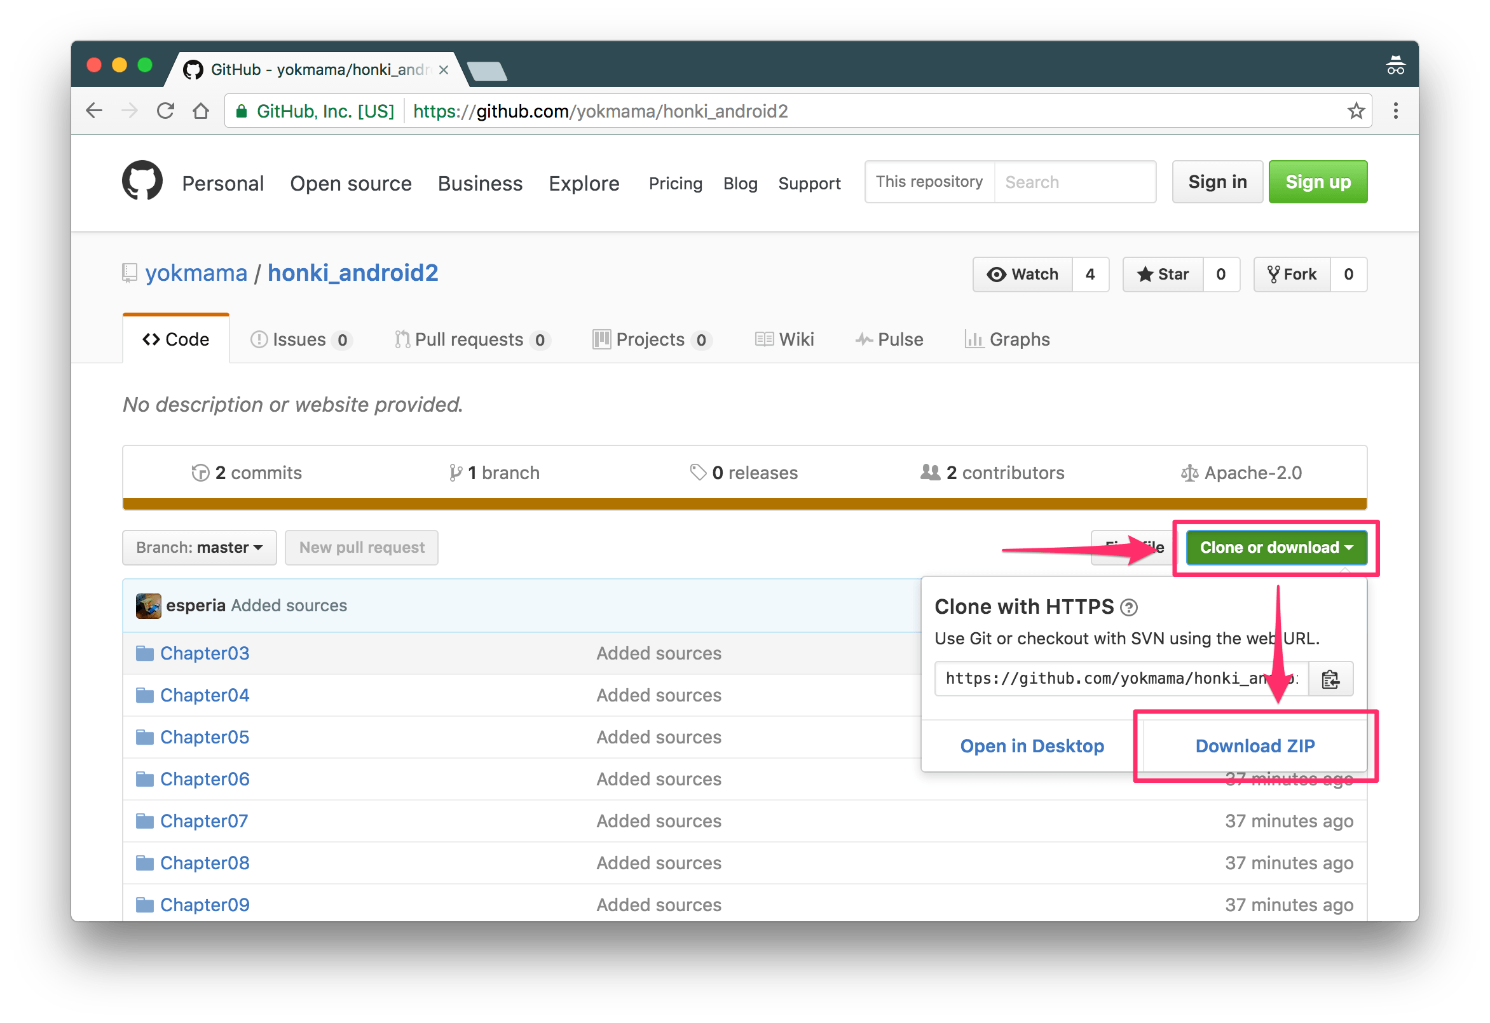This screenshot has width=1490, height=1023.
Task: Open the Apache-2.0 license
Action: point(1241,473)
